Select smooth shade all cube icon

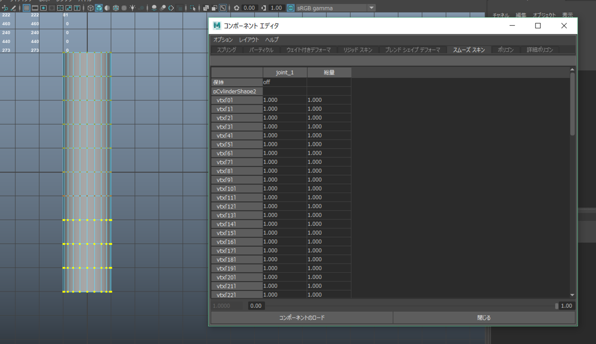coord(99,8)
